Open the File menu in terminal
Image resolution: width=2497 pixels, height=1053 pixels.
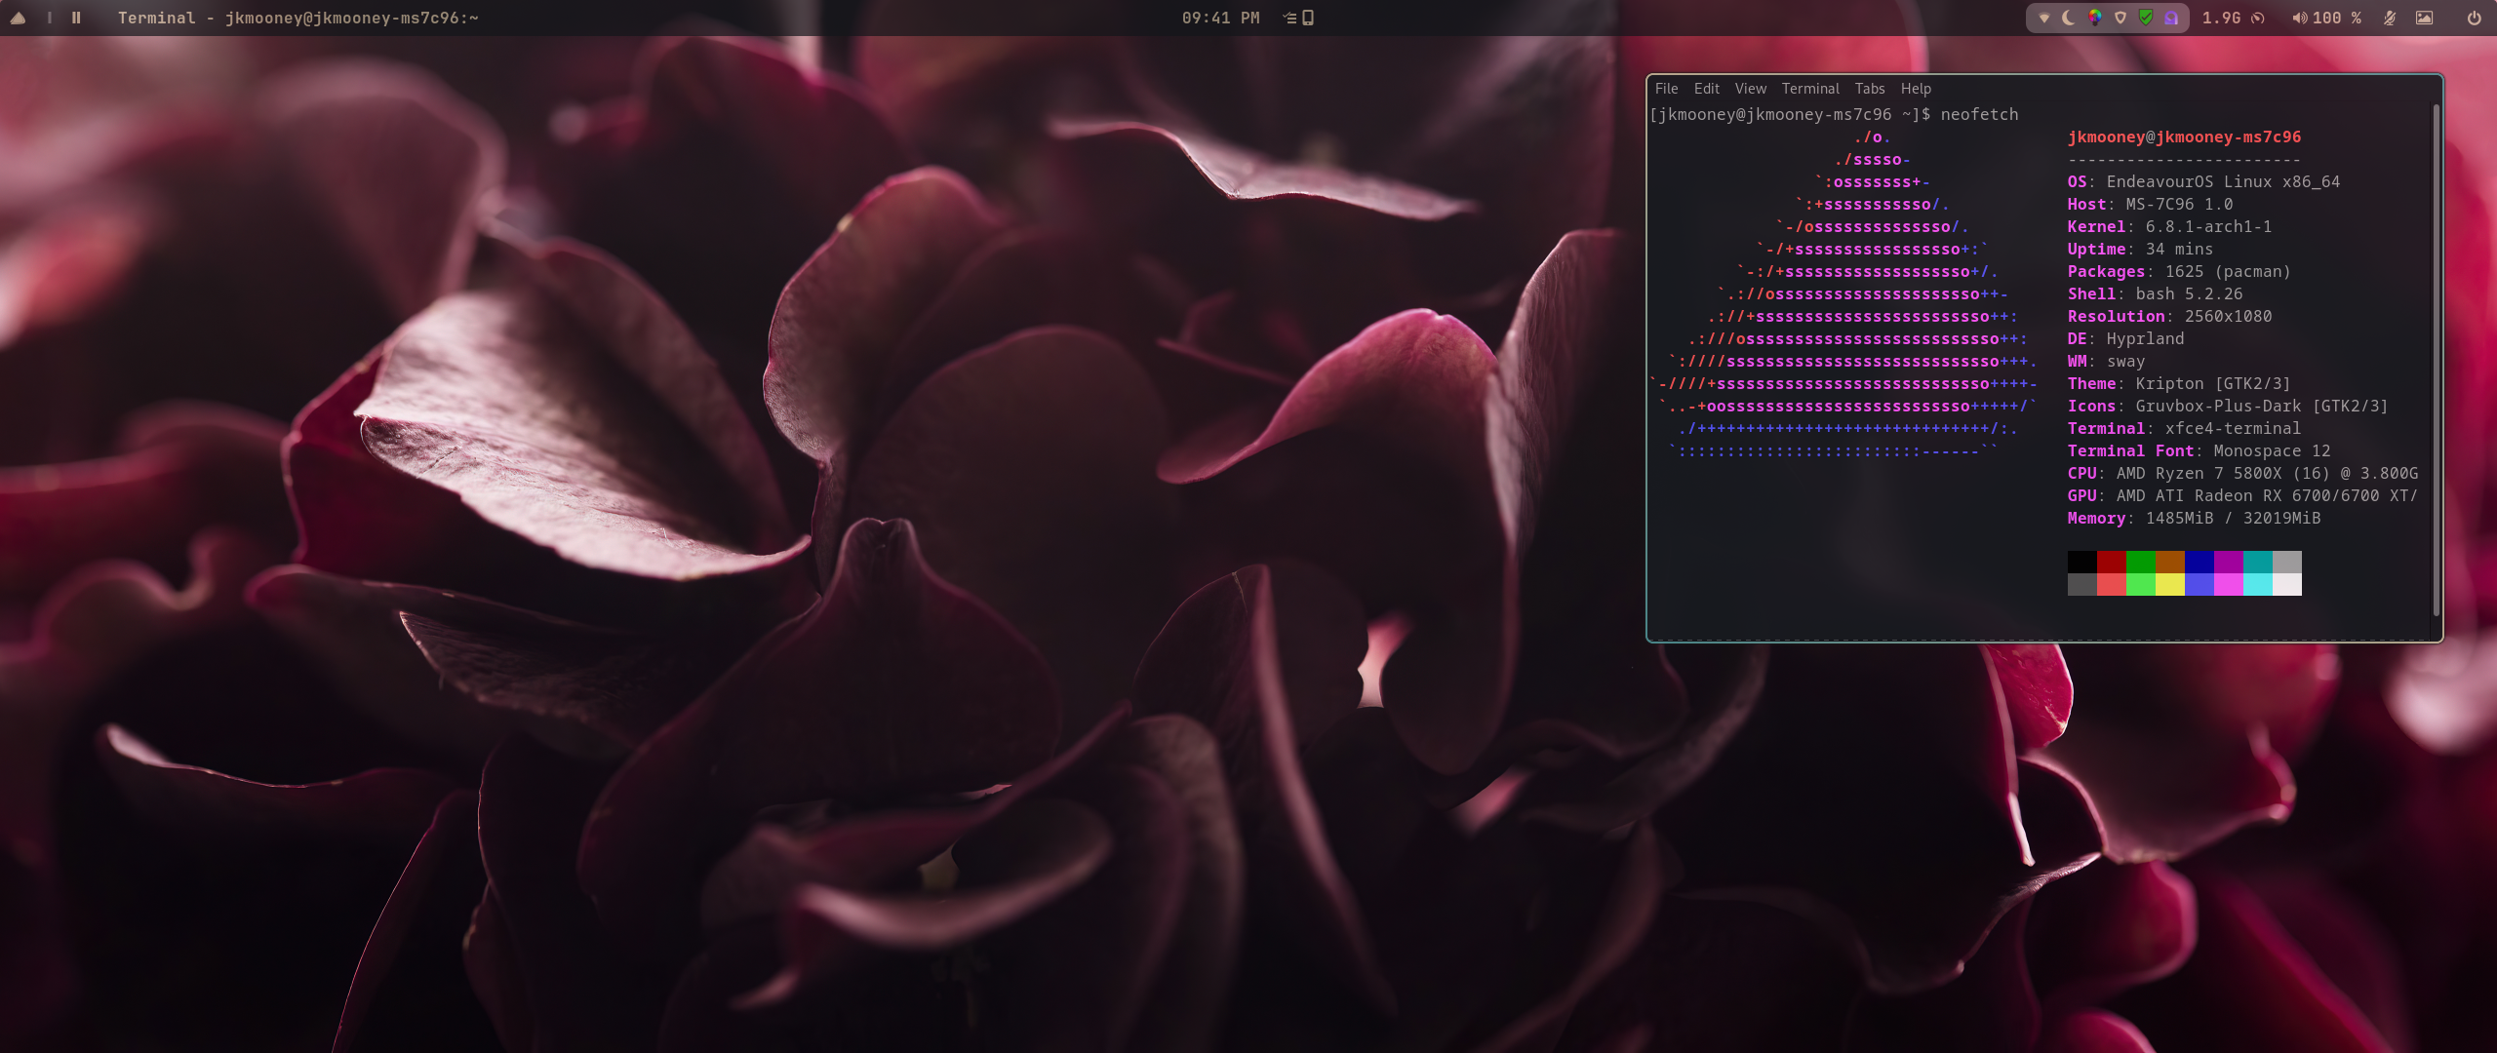(x=1666, y=89)
